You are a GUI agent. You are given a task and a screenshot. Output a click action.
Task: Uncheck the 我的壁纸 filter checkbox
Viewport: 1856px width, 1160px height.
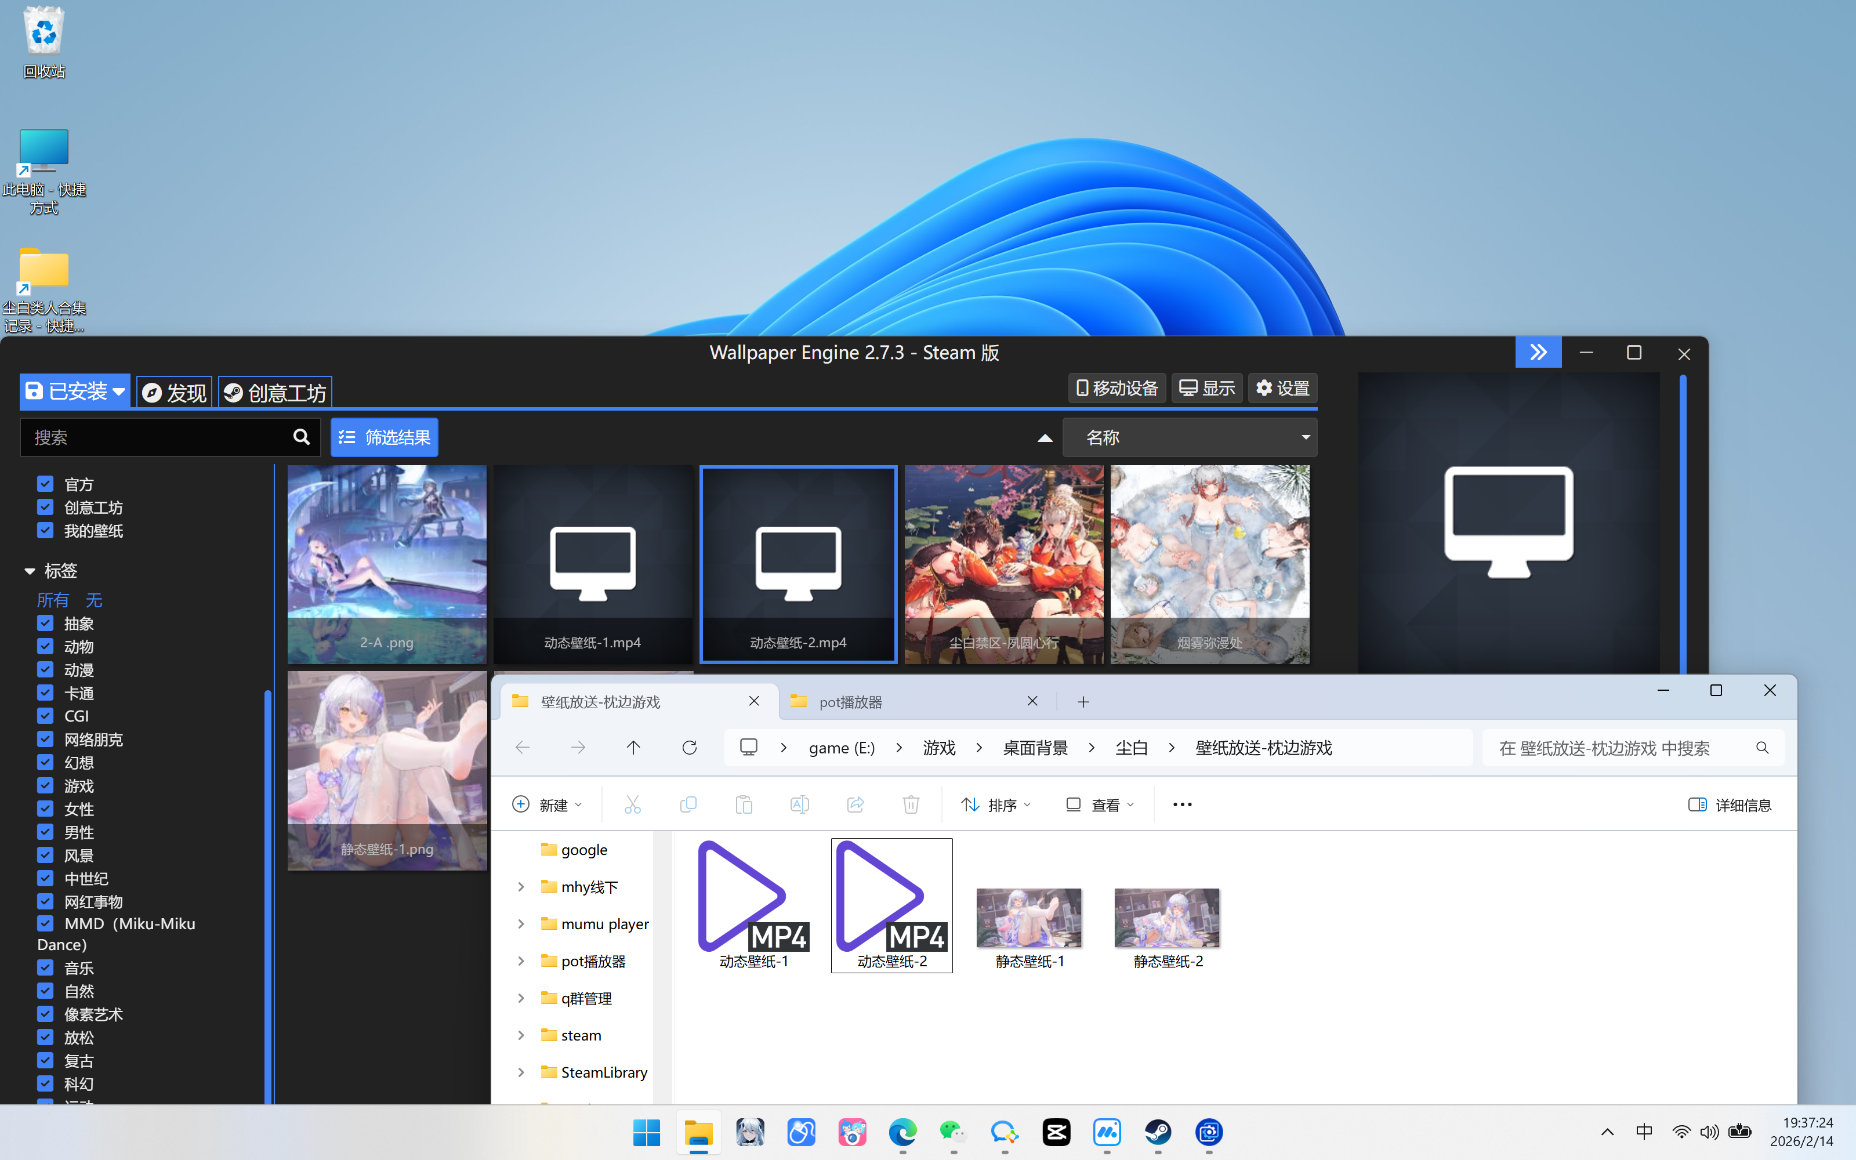click(45, 530)
